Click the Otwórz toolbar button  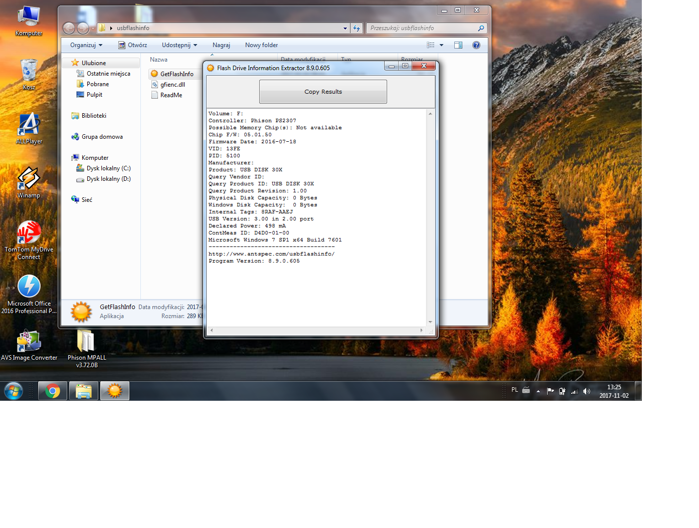coord(133,45)
